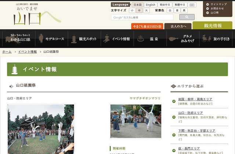Click travelers icon beside 旅の手引き
The width and height of the screenshot is (235, 154).
pos(206,38)
